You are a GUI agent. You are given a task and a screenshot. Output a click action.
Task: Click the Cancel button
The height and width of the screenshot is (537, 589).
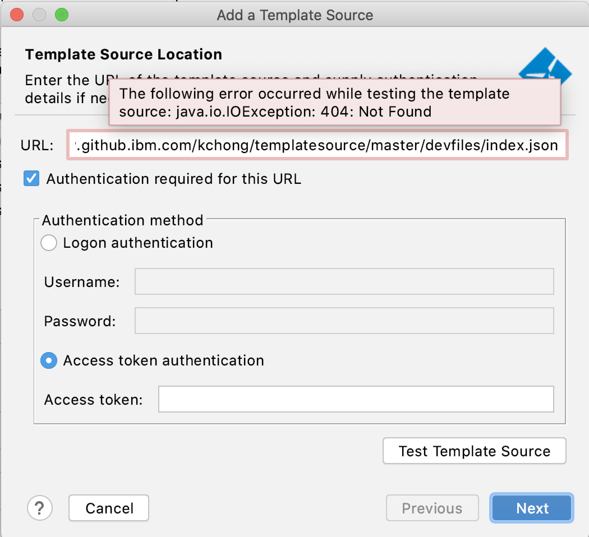click(108, 508)
